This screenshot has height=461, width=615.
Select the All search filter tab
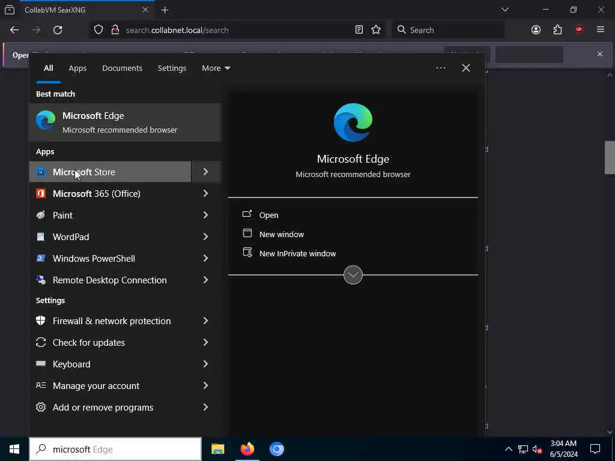[48, 68]
